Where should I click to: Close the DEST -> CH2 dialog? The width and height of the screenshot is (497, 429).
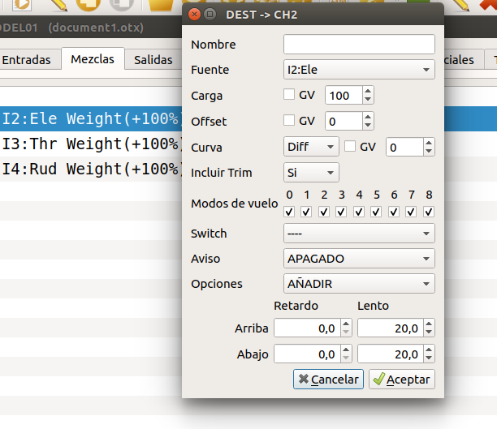point(194,15)
